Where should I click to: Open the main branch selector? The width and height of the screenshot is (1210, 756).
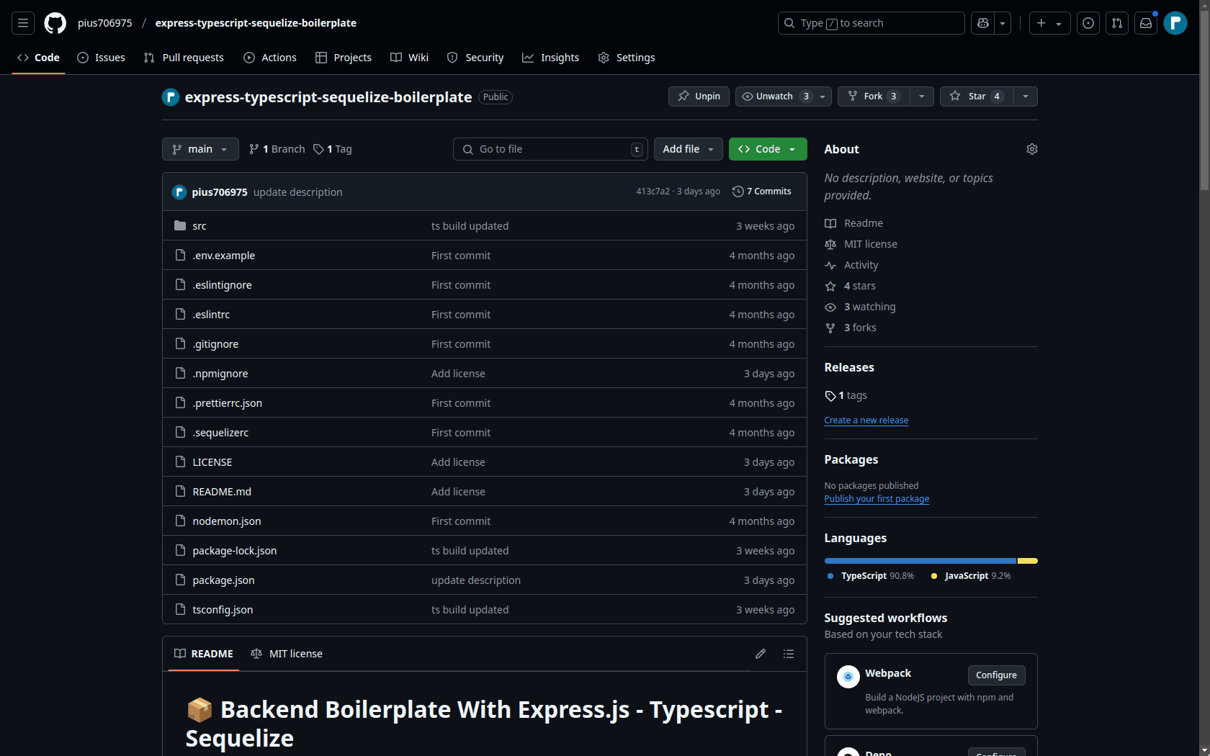pyautogui.click(x=200, y=149)
